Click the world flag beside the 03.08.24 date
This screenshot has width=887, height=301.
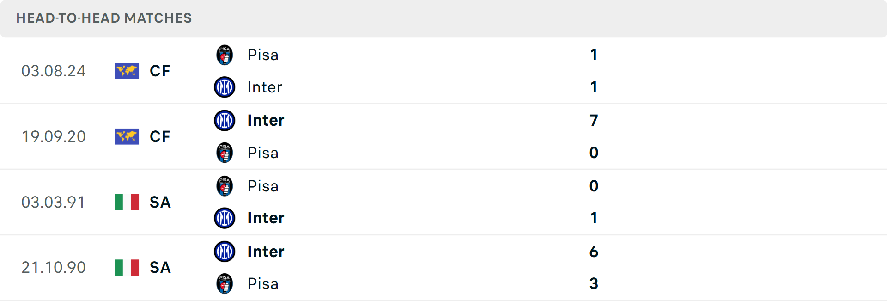click(127, 71)
